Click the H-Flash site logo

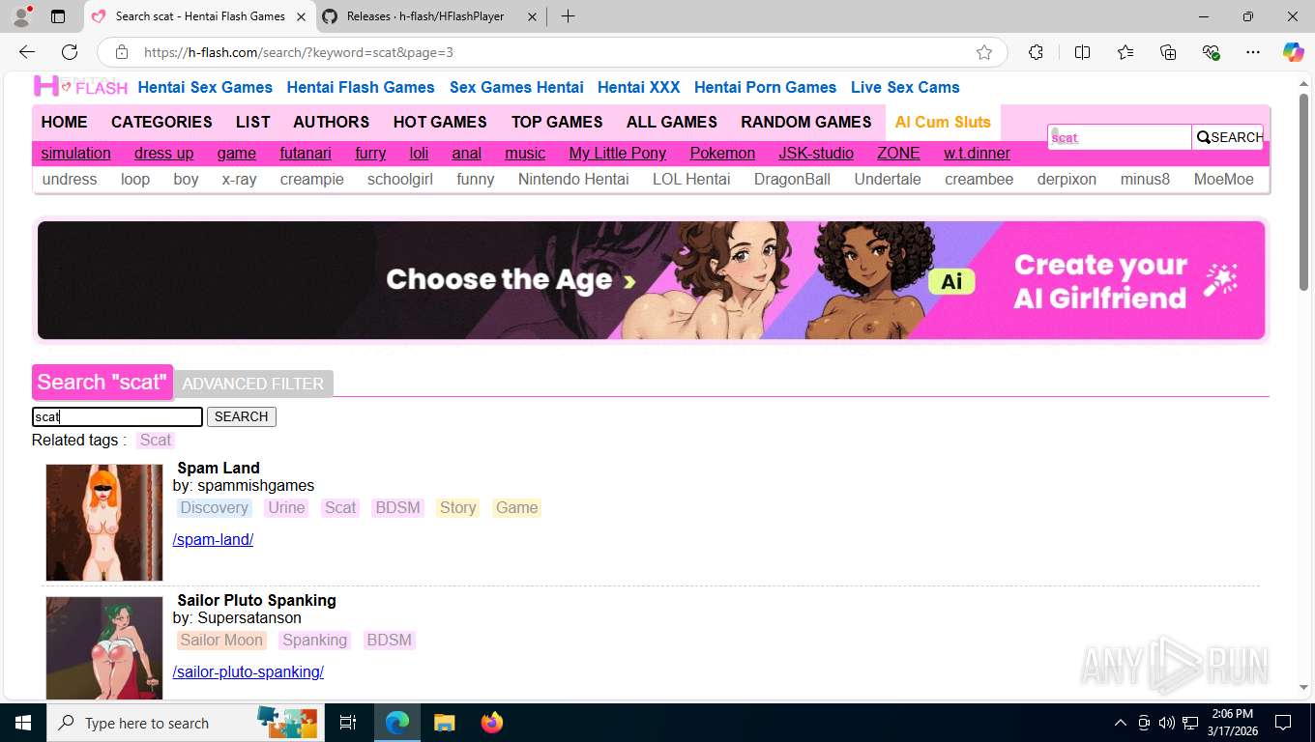coord(81,87)
